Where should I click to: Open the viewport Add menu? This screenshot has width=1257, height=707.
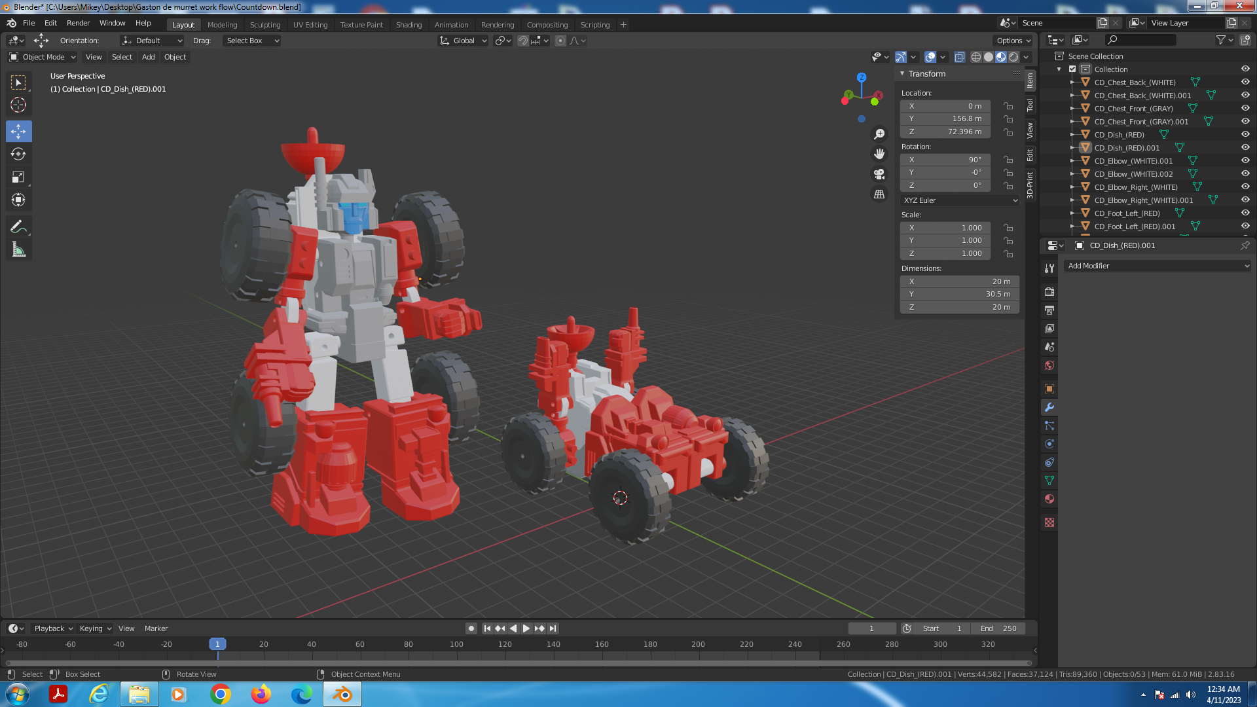pyautogui.click(x=149, y=57)
